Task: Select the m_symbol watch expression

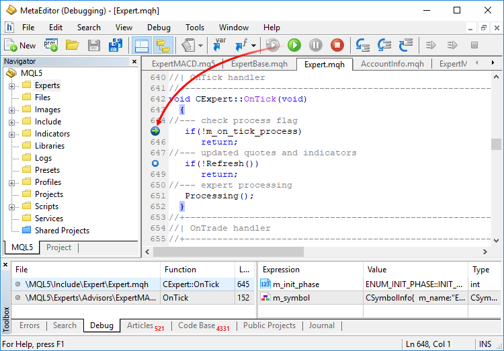Action: (x=291, y=298)
